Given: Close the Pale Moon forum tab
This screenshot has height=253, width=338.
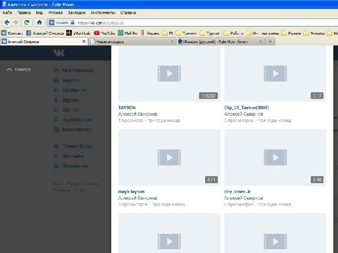Looking at the screenshot, I should pyautogui.click(x=261, y=42).
